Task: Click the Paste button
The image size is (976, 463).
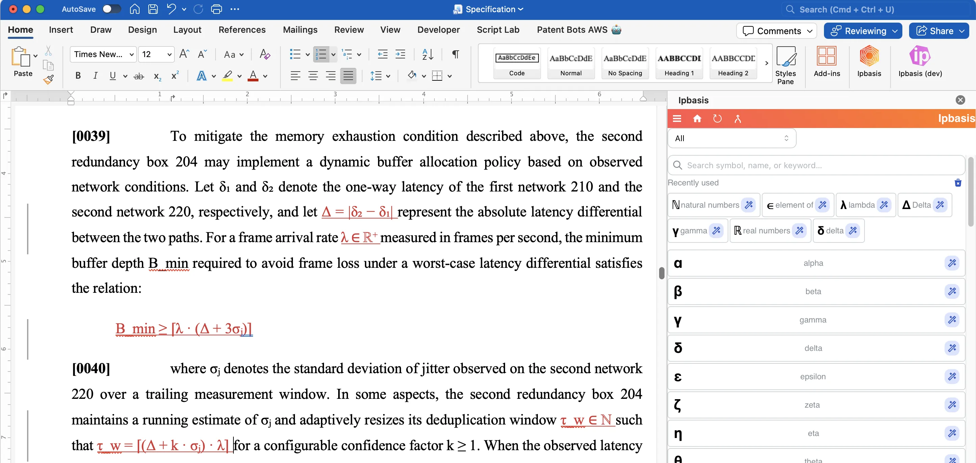Action: 23,61
